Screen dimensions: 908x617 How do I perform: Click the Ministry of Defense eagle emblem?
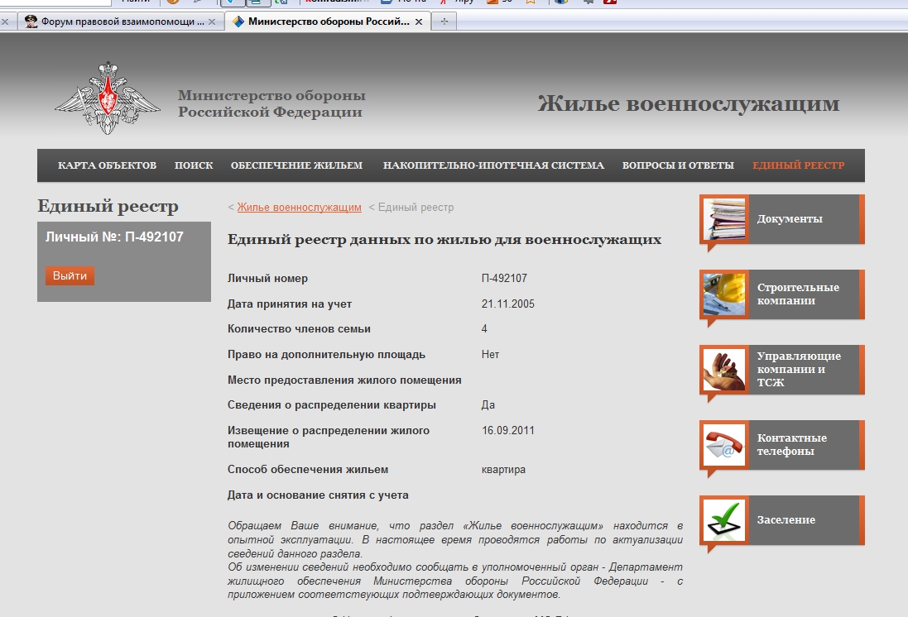[x=107, y=98]
